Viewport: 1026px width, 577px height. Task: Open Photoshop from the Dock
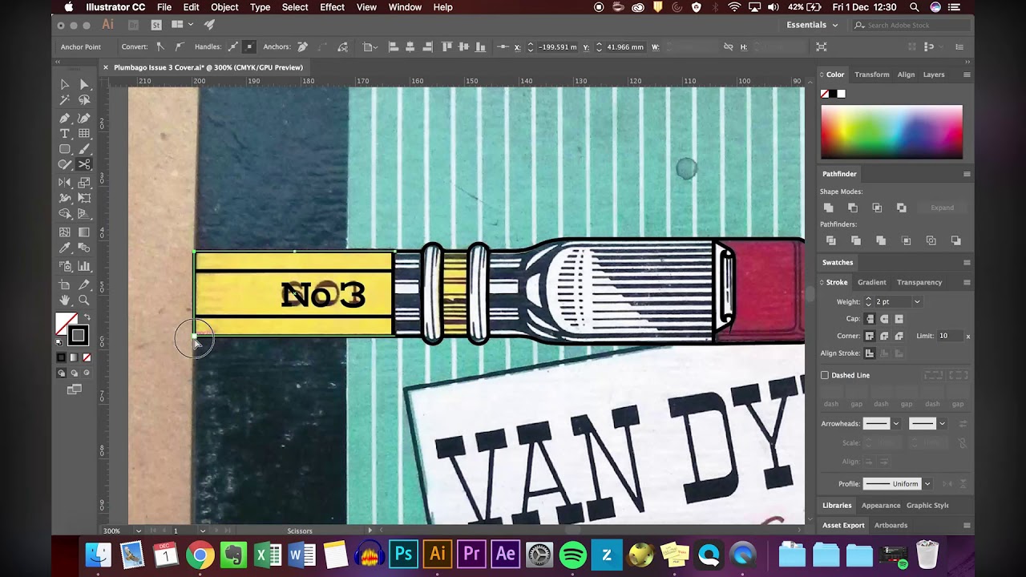(x=403, y=554)
